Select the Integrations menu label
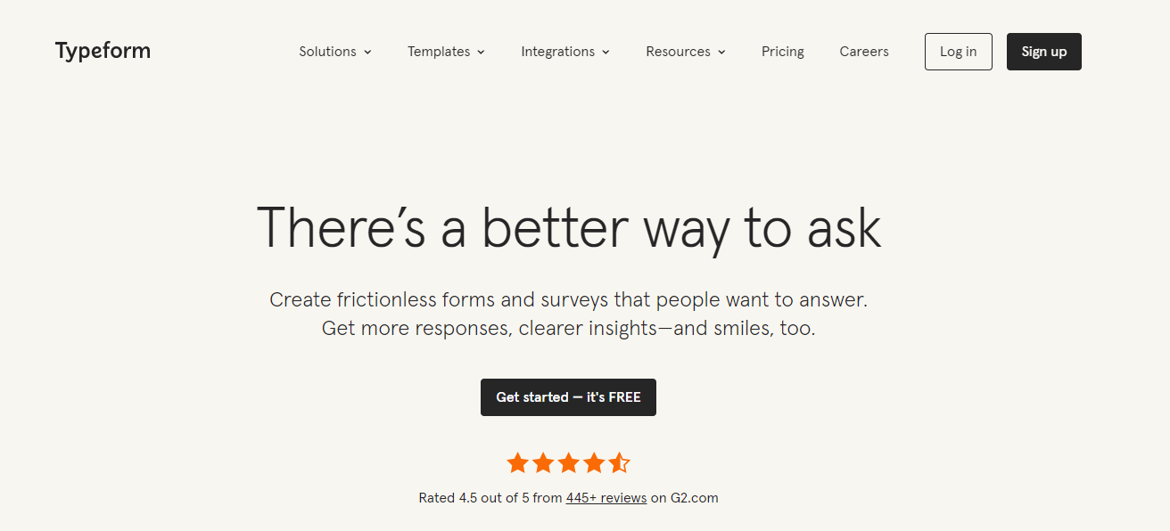Viewport: 1170px width, 531px height. tap(557, 52)
